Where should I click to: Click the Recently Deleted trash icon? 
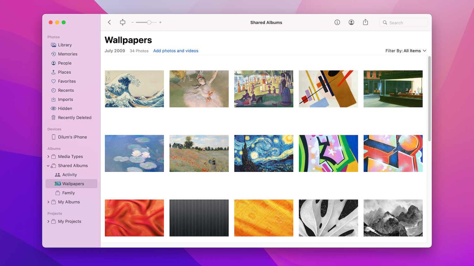53,118
